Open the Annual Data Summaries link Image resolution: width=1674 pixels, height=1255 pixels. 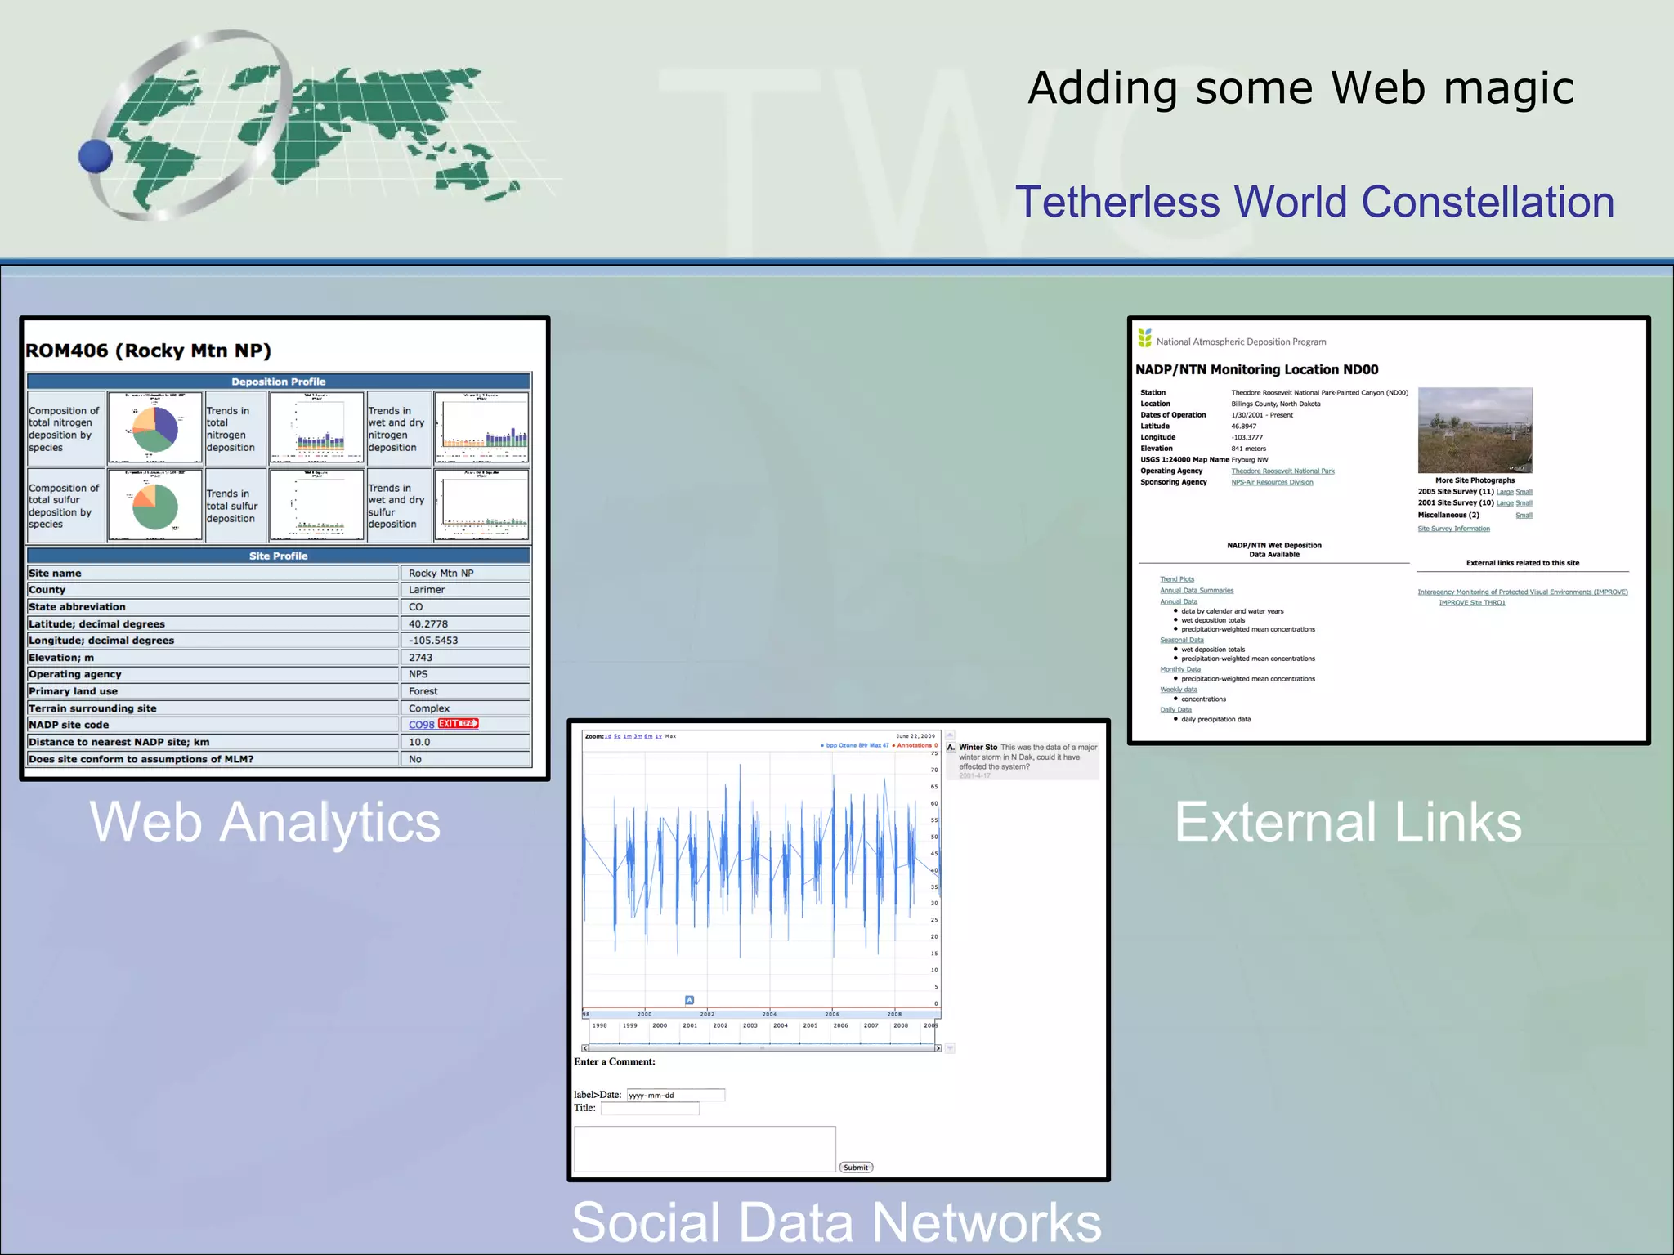[1197, 591]
